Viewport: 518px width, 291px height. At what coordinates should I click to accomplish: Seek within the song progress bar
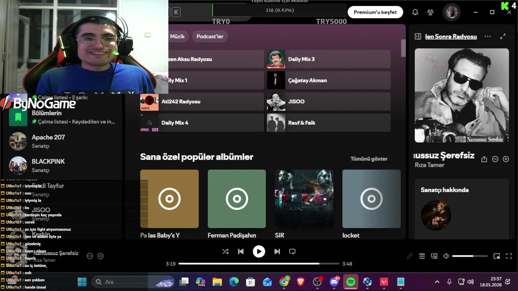point(259,264)
